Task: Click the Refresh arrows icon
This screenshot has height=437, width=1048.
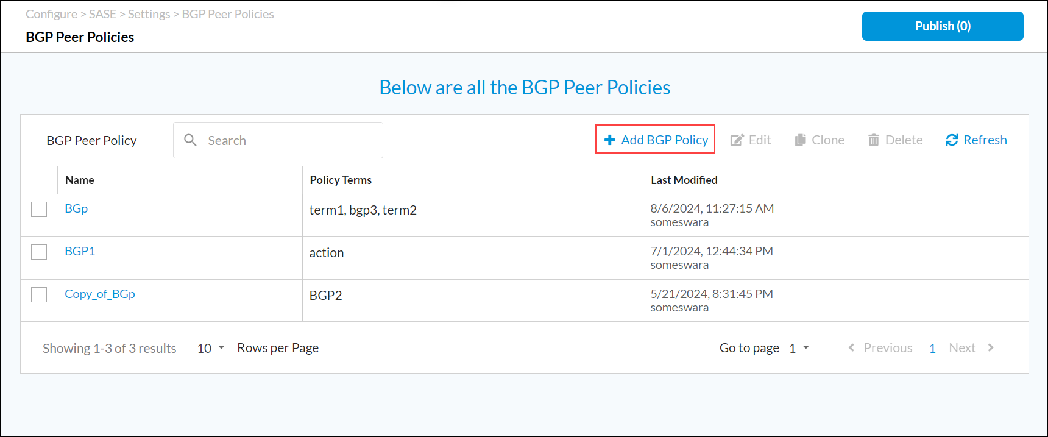Action: pyautogui.click(x=952, y=140)
